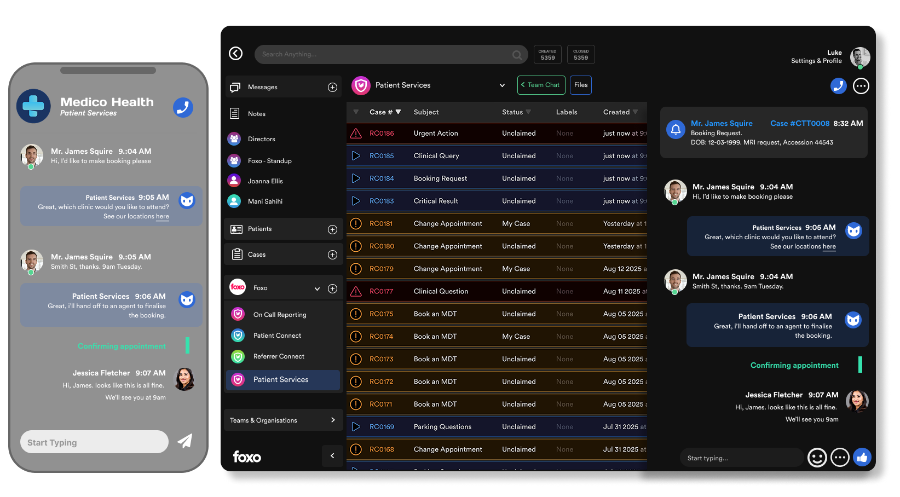
Task: Open Patient Services header dropdown
Action: (502, 85)
